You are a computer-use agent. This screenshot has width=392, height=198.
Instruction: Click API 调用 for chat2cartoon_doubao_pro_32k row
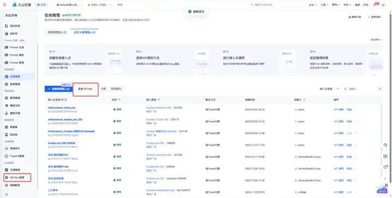coord(339,122)
